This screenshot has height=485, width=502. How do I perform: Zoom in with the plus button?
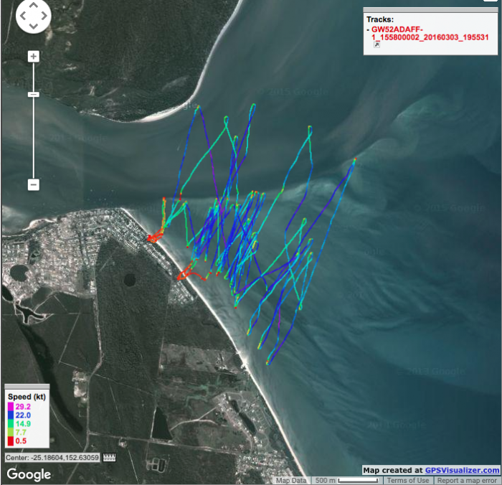tap(33, 57)
